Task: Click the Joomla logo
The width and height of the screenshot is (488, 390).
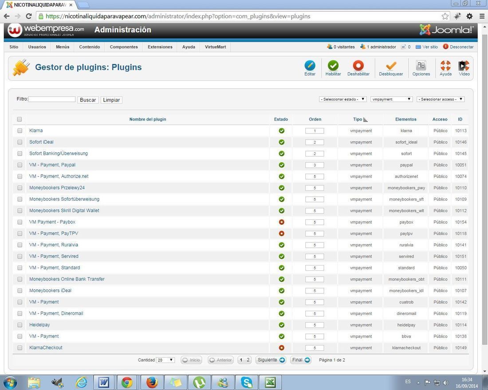Action: [x=446, y=30]
